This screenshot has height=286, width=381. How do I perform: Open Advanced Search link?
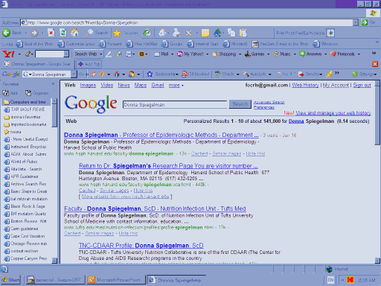tap(269, 102)
